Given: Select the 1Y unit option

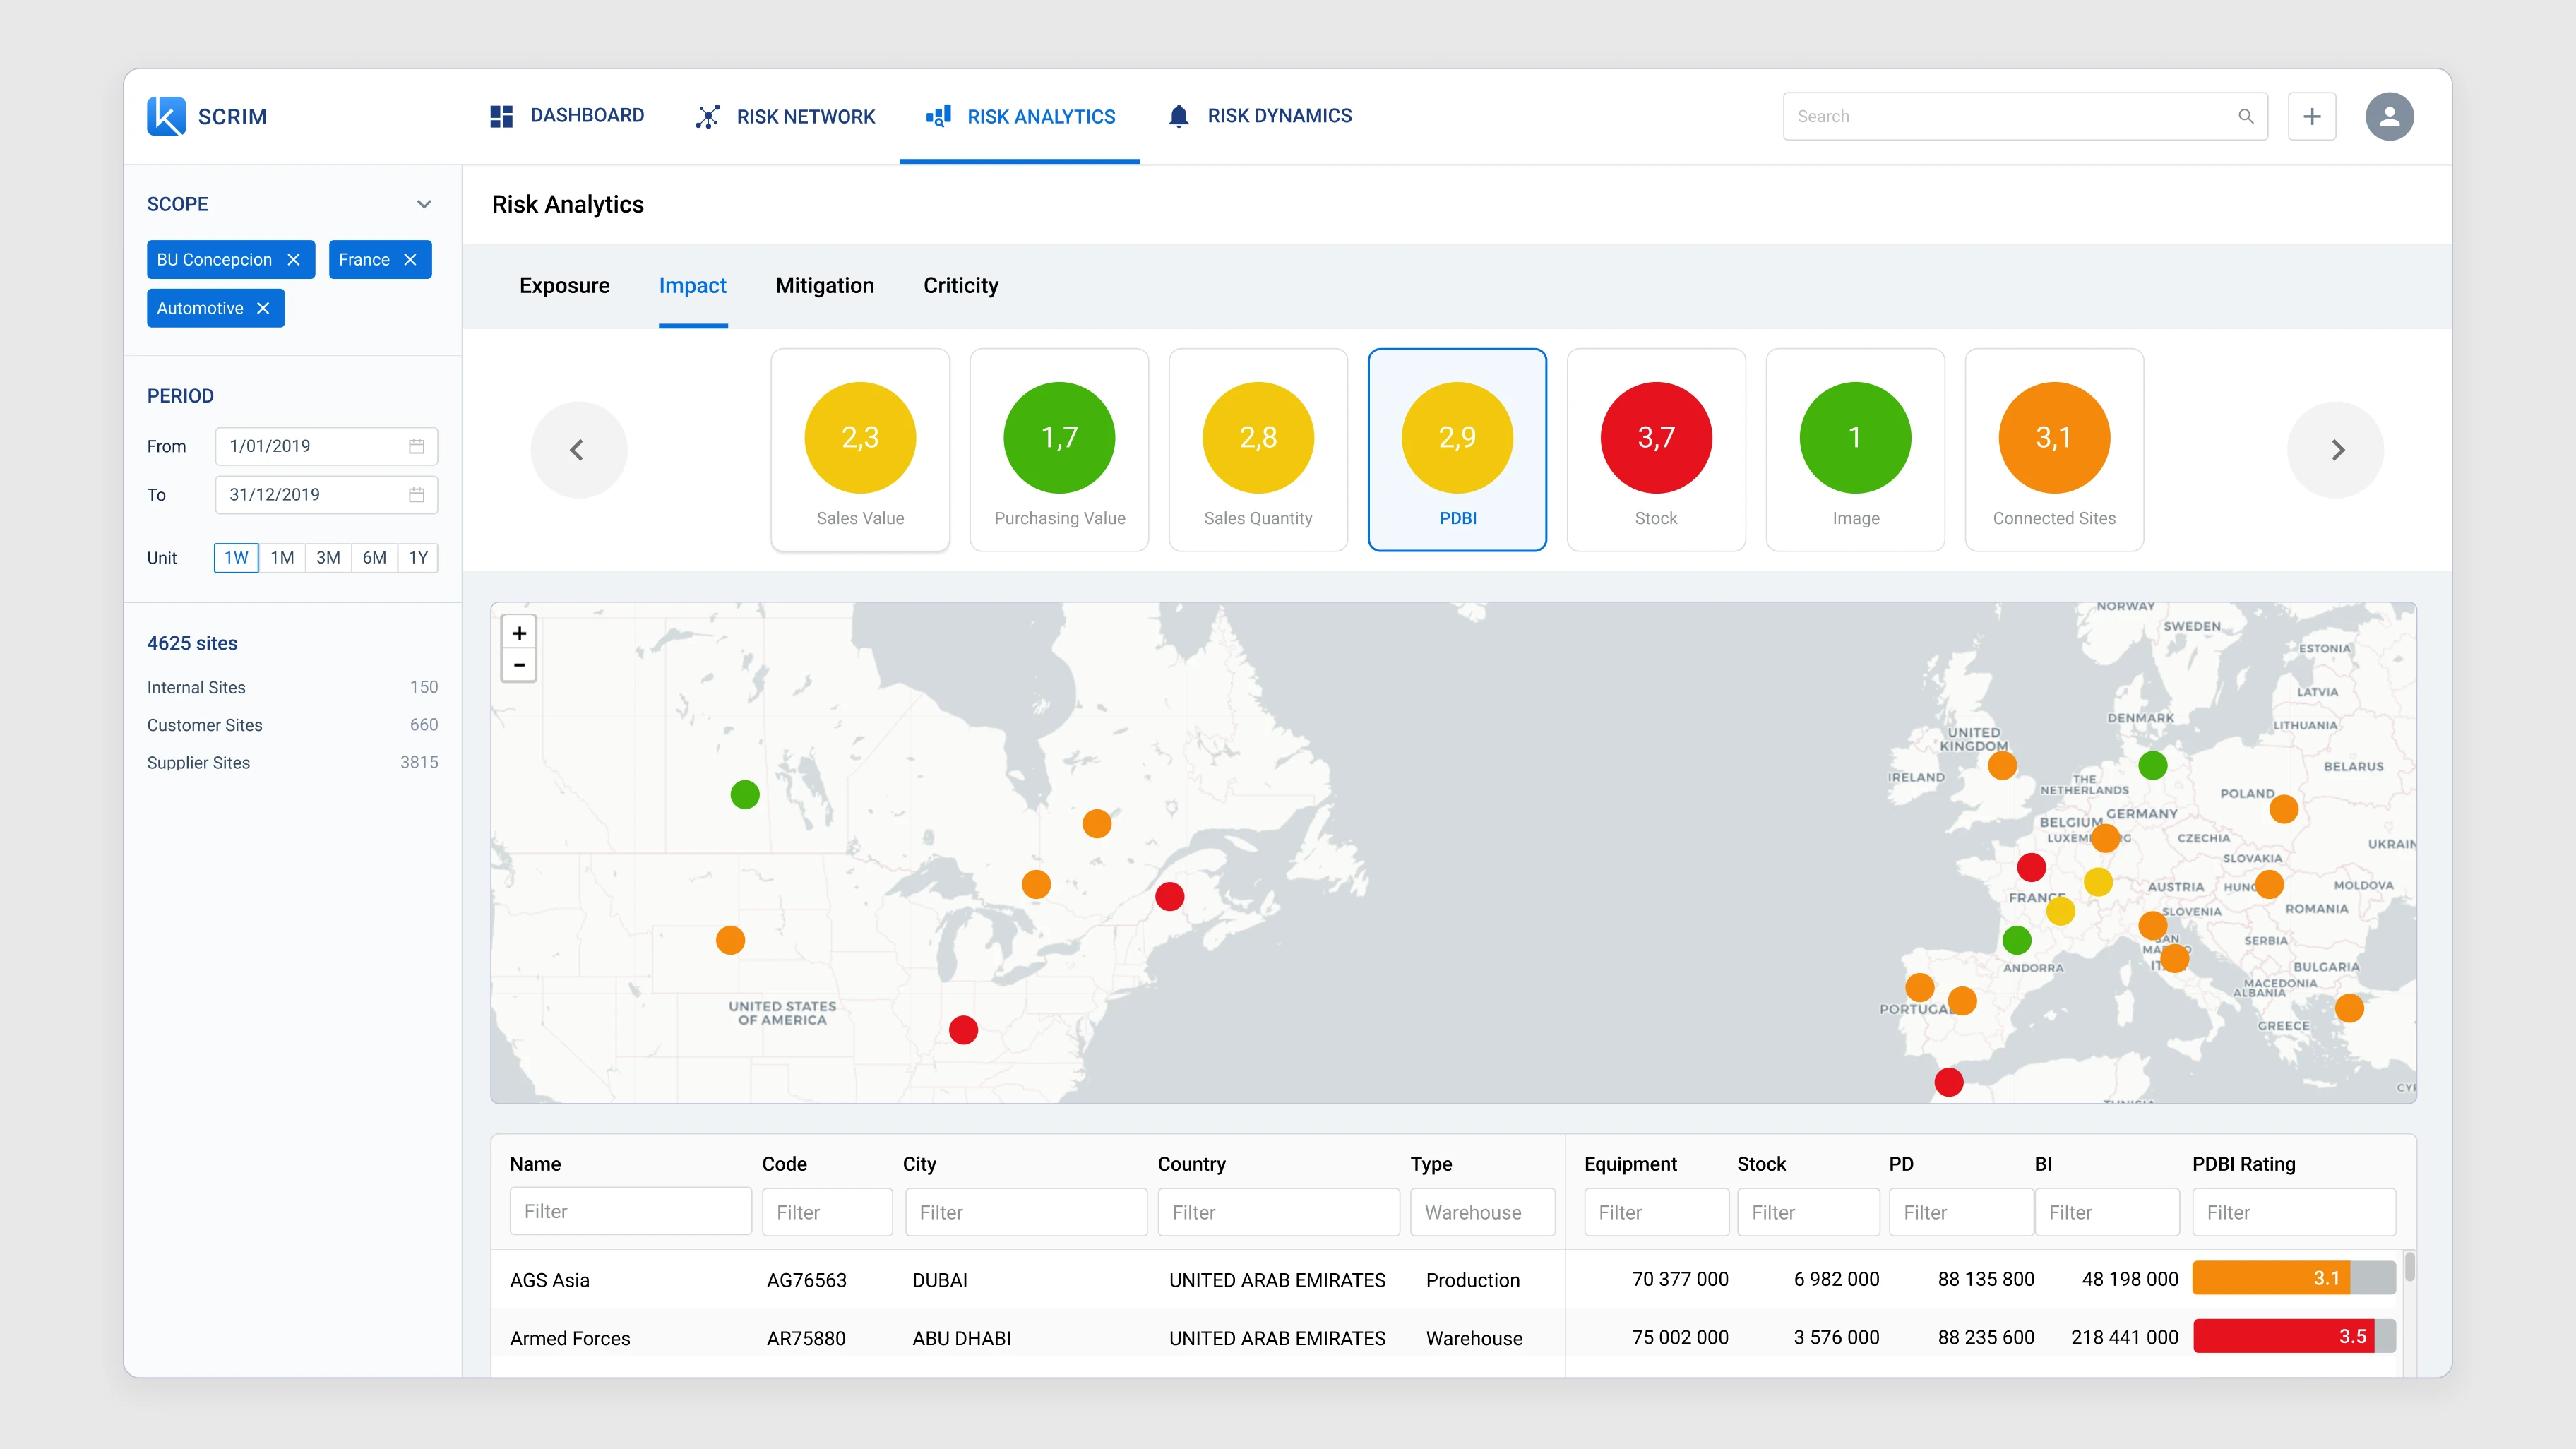Looking at the screenshot, I should pos(418,558).
